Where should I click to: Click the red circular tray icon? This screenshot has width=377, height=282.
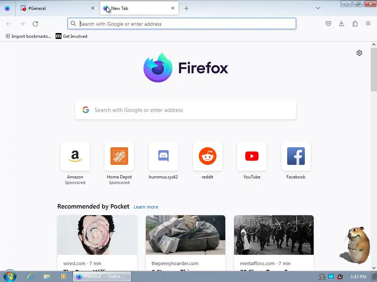(x=340, y=277)
